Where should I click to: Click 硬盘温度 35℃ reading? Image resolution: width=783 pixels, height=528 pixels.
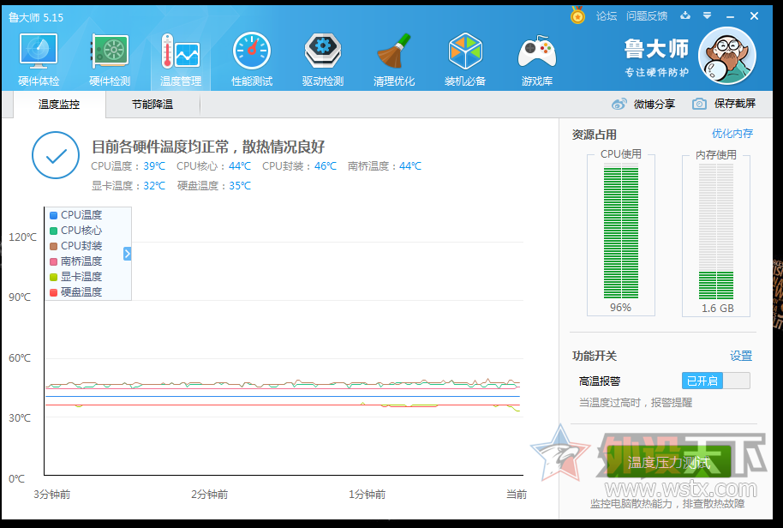tap(213, 186)
